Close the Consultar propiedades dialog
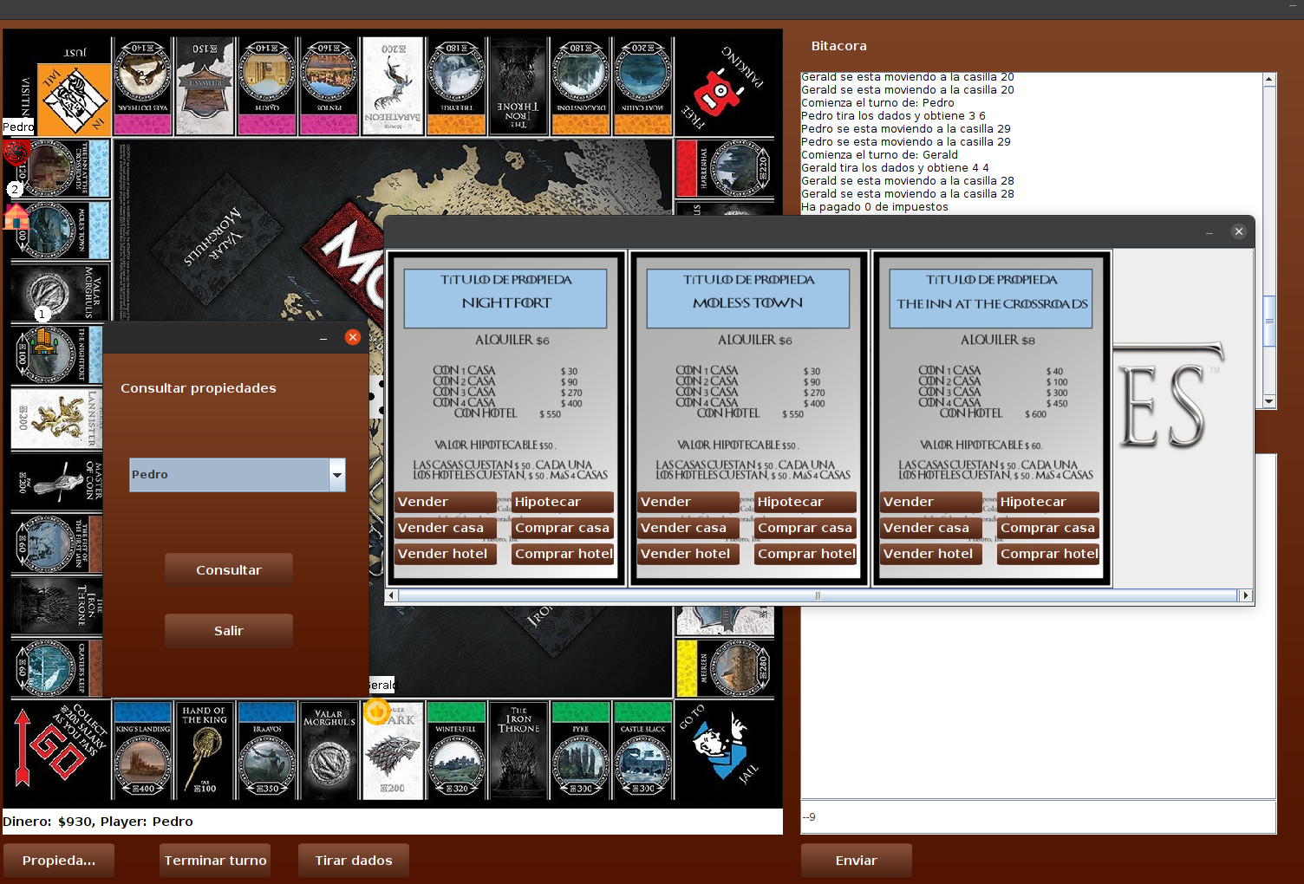 [x=353, y=337]
